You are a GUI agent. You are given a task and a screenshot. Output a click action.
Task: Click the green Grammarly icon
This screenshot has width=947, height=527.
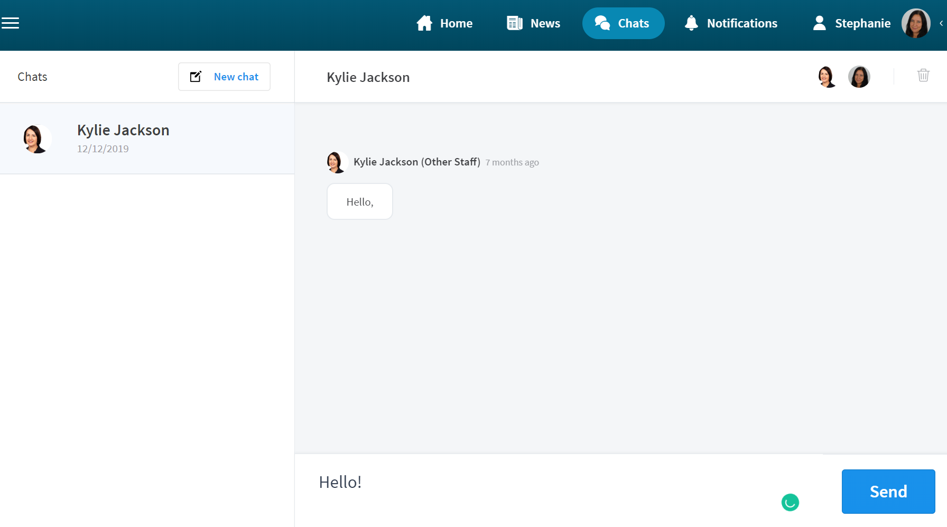pos(790,502)
